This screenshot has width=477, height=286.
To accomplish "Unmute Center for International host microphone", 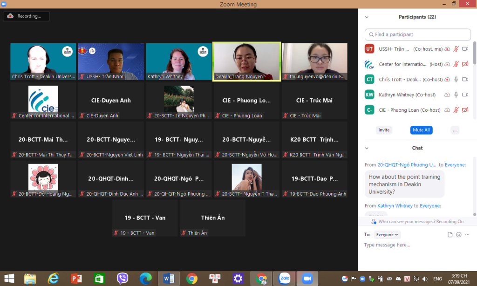I will point(456,64).
